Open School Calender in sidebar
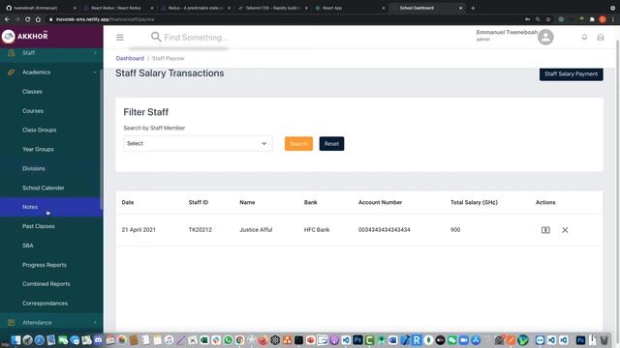Viewport: 620px width, 348px height. click(43, 188)
